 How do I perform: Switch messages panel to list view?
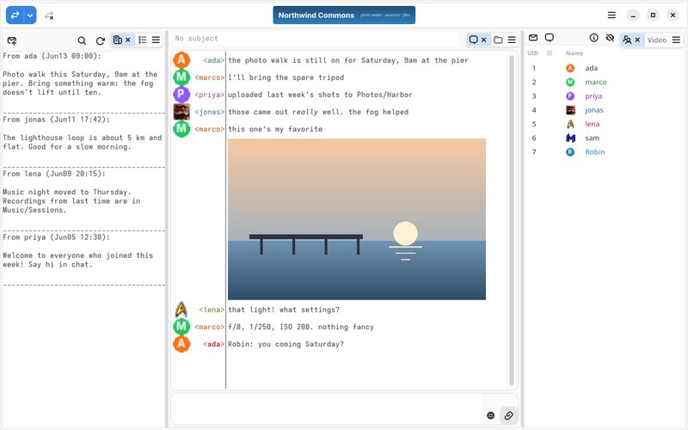[x=142, y=40]
